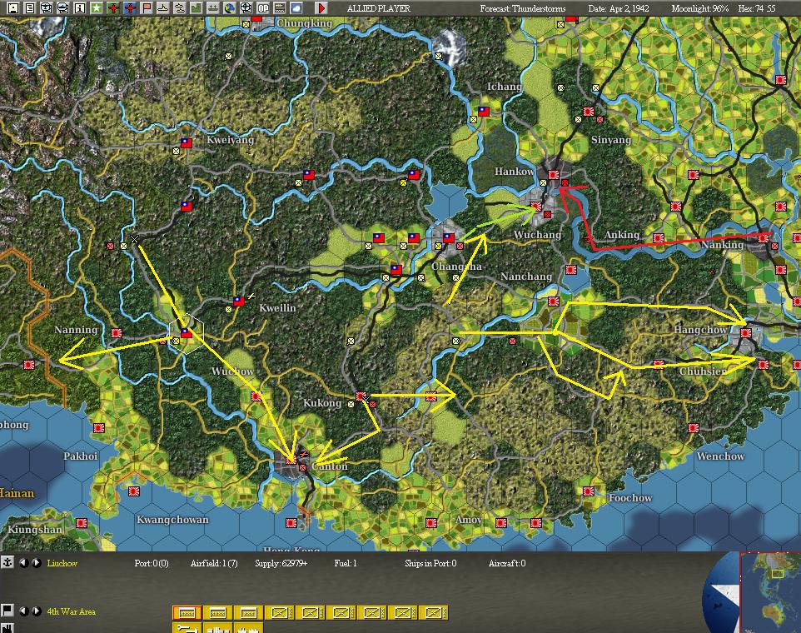Viewport: 801px width, 633px height.
Task: Select the Japanese base at Wenchow
Action: [694, 428]
